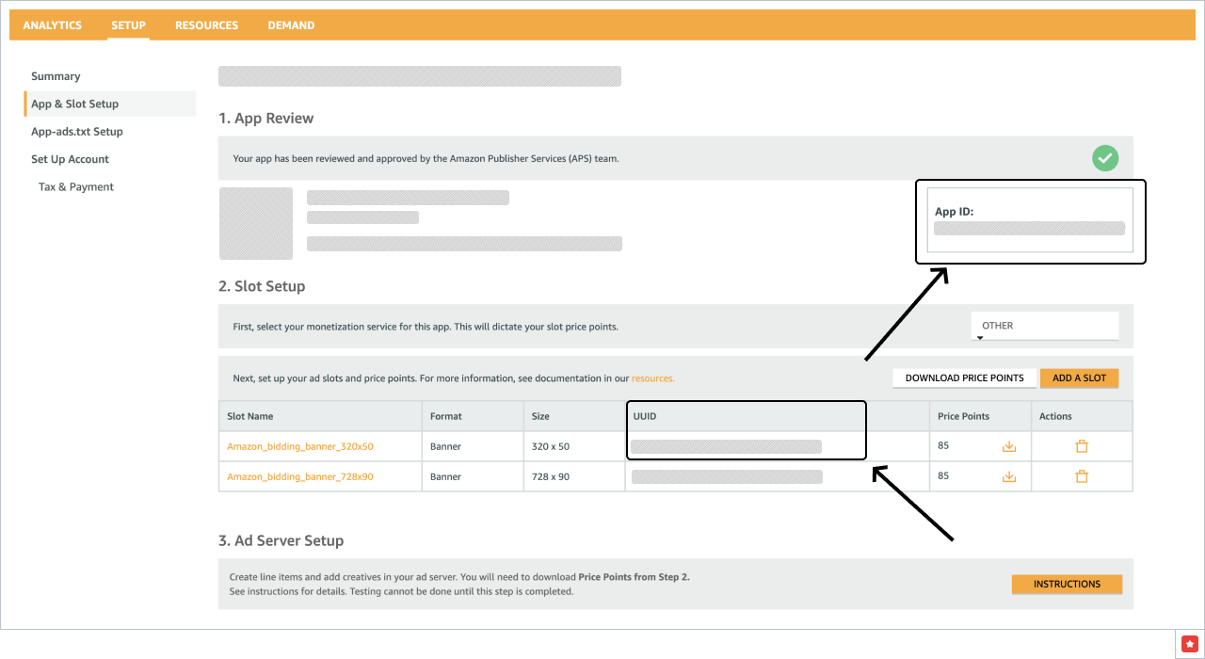The height and width of the screenshot is (659, 1205).
Task: Select the Setup tab
Action: [x=128, y=25]
